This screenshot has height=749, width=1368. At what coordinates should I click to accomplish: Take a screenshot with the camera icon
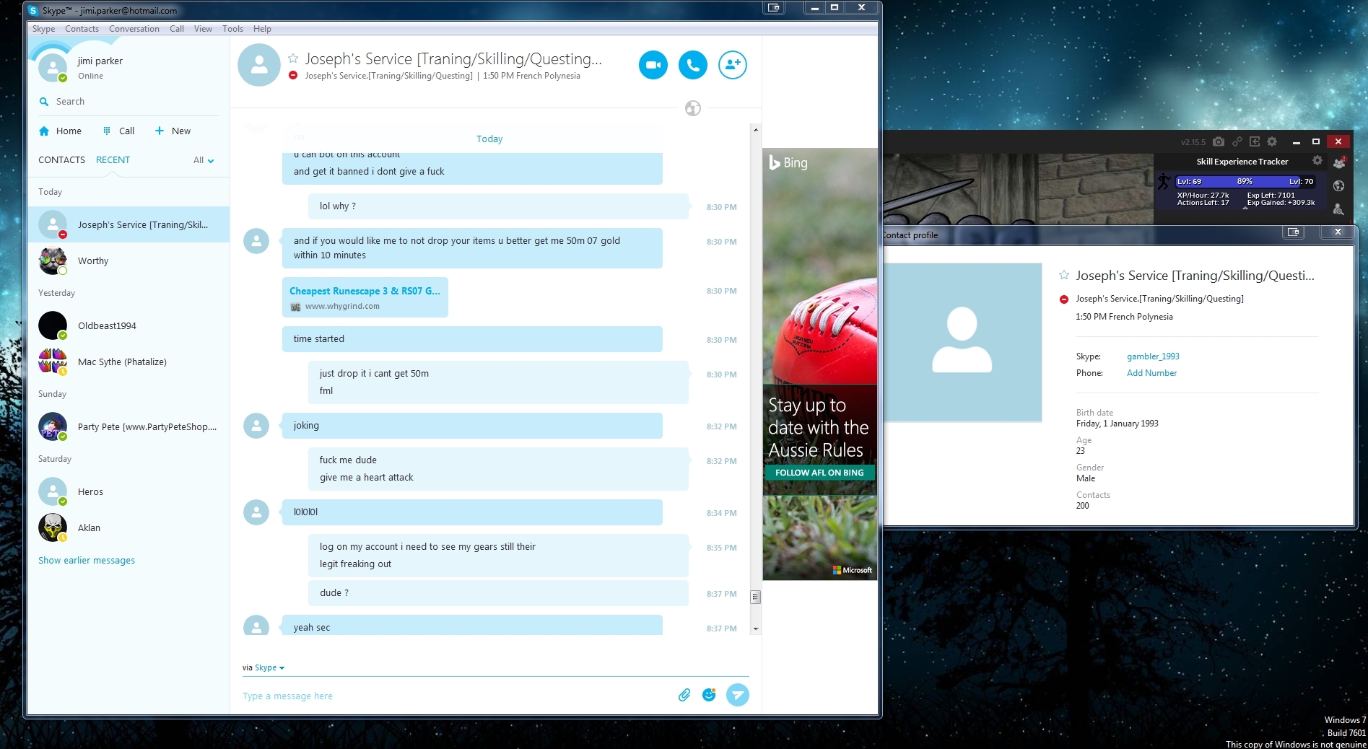pyautogui.click(x=1219, y=141)
